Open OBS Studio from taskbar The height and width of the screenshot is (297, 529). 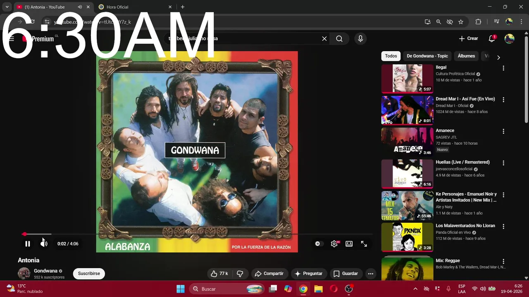[349, 289]
